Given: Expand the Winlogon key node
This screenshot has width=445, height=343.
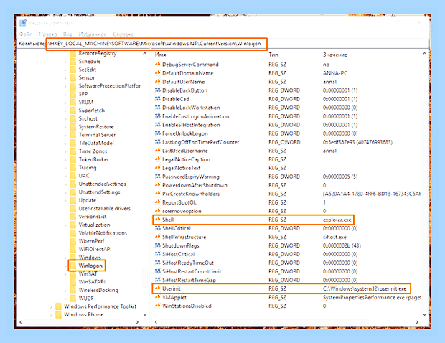Looking at the screenshot, I should pos(65,266).
